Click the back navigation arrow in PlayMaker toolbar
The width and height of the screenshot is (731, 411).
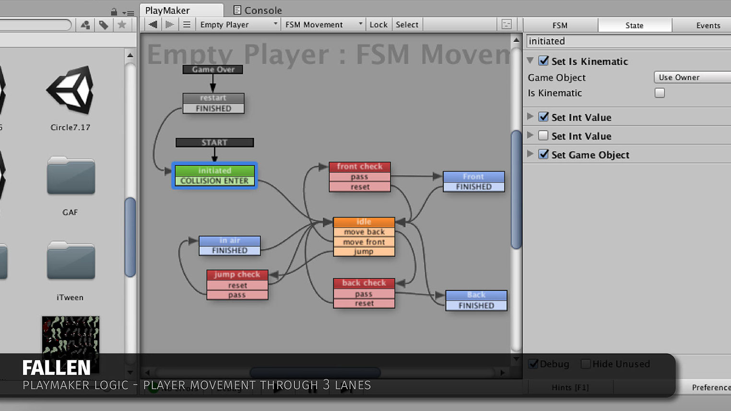(x=153, y=24)
